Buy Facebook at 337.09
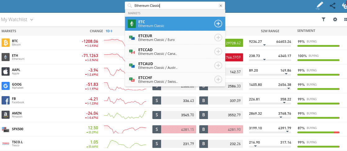 tap(221, 100)
